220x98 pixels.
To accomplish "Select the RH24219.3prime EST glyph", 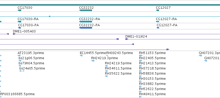I will [x=93, y=61].
